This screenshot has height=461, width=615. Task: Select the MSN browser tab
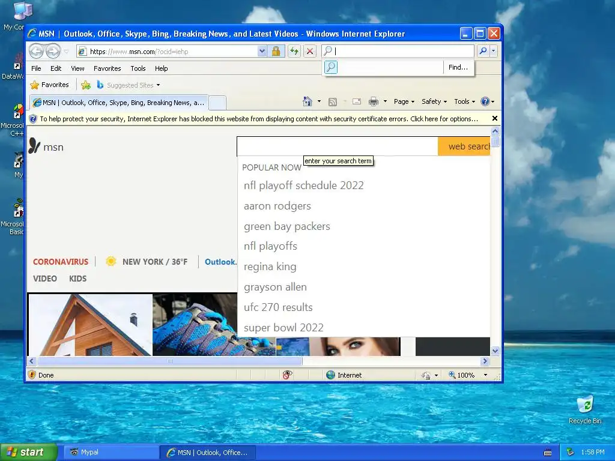click(119, 103)
